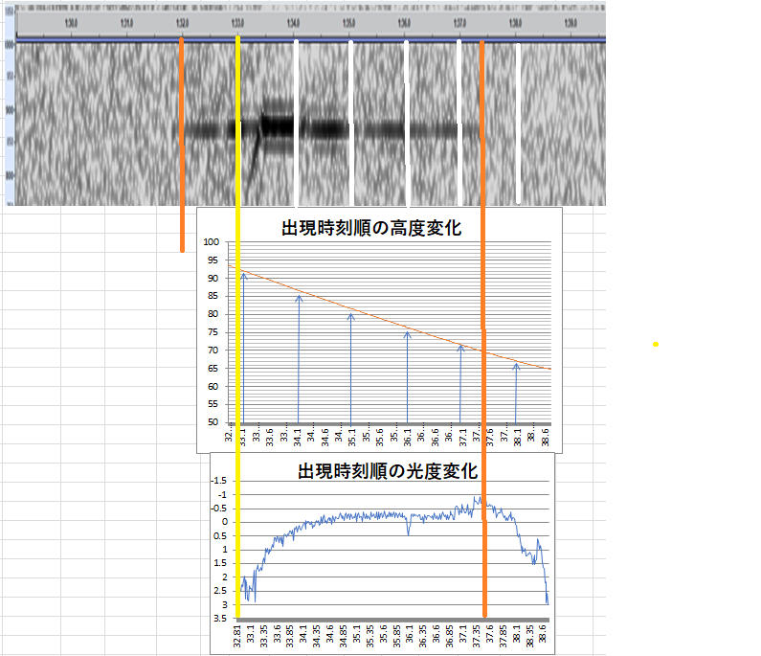The height and width of the screenshot is (656, 761).
Task: Click the blue arrow at 36.1
Action: 408,378
